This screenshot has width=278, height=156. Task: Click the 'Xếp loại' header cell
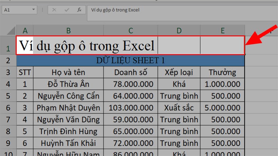(x=179, y=72)
